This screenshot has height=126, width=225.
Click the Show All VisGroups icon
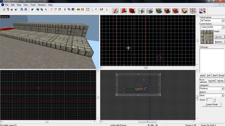[59, 9]
